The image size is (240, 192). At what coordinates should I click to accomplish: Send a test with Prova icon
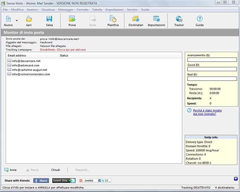[x=72, y=19]
